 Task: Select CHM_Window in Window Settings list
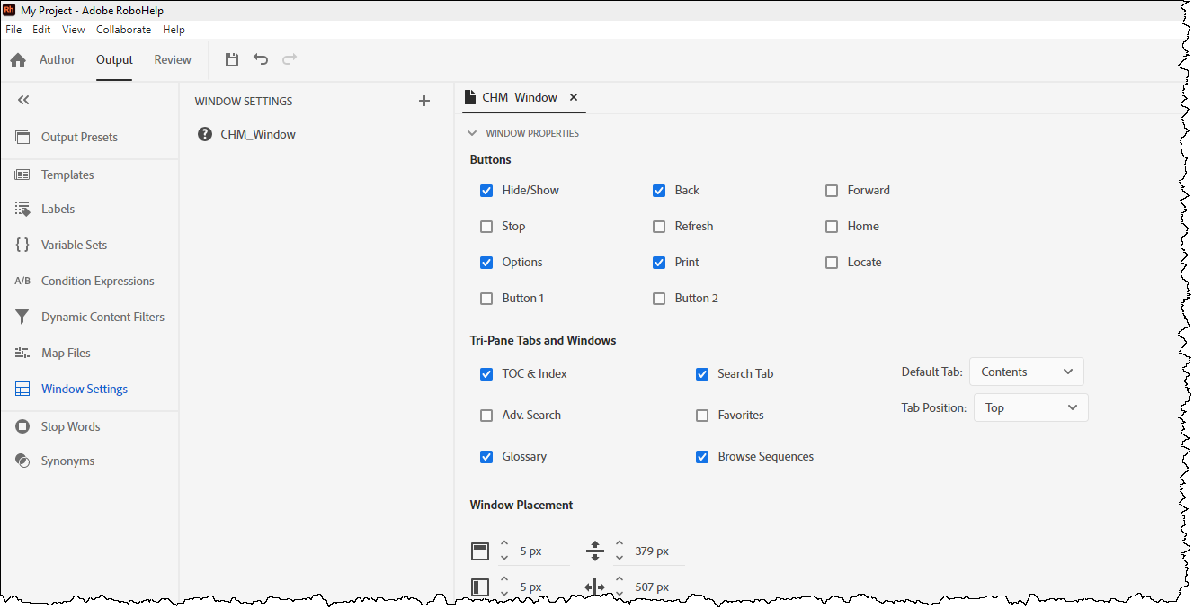(258, 134)
